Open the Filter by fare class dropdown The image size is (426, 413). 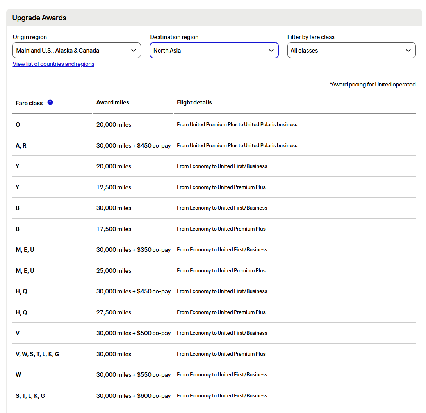pos(351,50)
